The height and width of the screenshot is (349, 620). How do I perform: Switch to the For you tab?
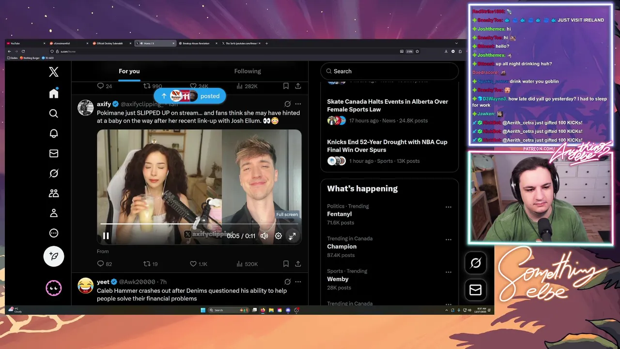pyautogui.click(x=129, y=71)
